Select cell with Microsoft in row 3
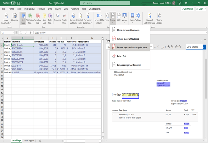The image size is (208, 143). tap(89, 48)
